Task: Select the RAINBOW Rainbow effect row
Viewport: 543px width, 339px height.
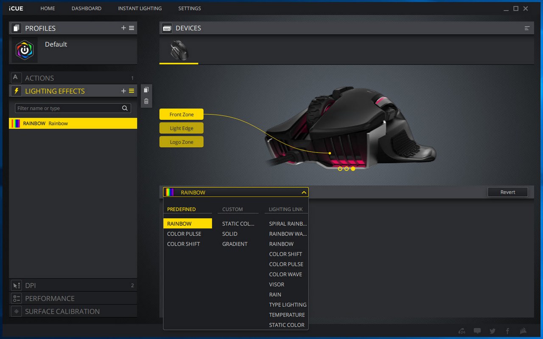Action: 73,124
